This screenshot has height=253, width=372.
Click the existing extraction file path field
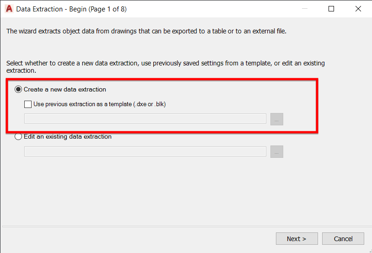tap(145, 151)
